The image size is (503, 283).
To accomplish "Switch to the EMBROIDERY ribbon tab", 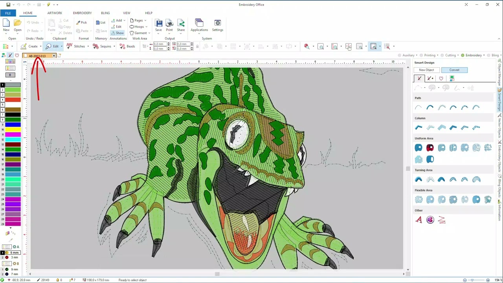I will pos(82,13).
